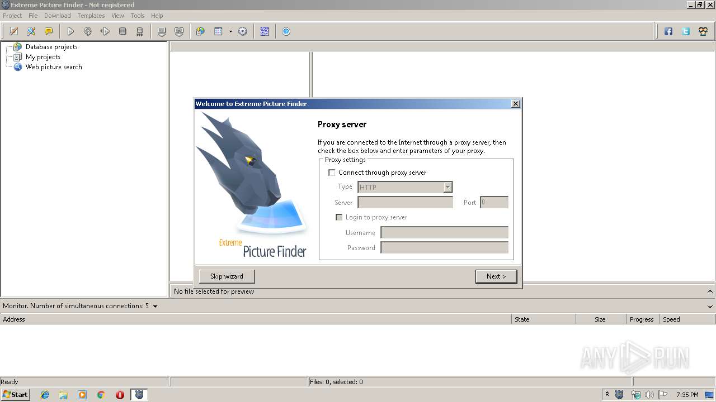The width and height of the screenshot is (716, 402).
Task: Enable Connect through proxy server checkbox
Action: [x=332, y=173]
